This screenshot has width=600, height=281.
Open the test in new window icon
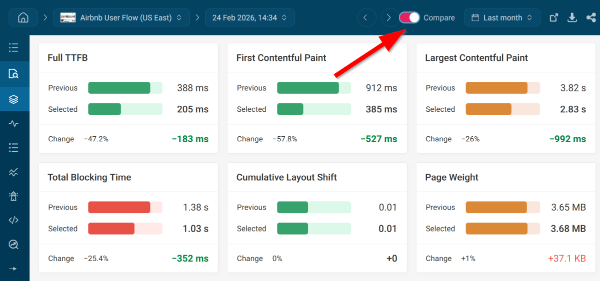click(x=553, y=17)
